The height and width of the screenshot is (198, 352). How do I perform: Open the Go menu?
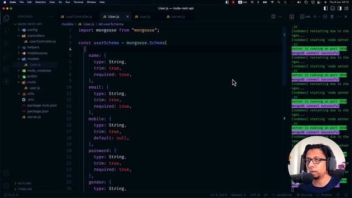[x=60, y=2]
